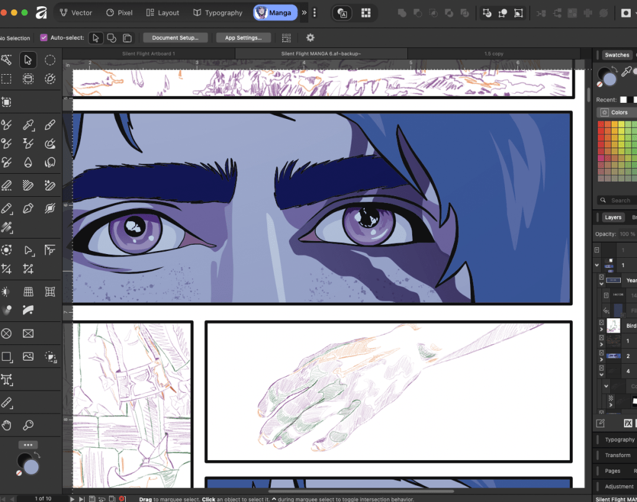
Task: Toggle the Auto-select checkbox
Action: 44,38
